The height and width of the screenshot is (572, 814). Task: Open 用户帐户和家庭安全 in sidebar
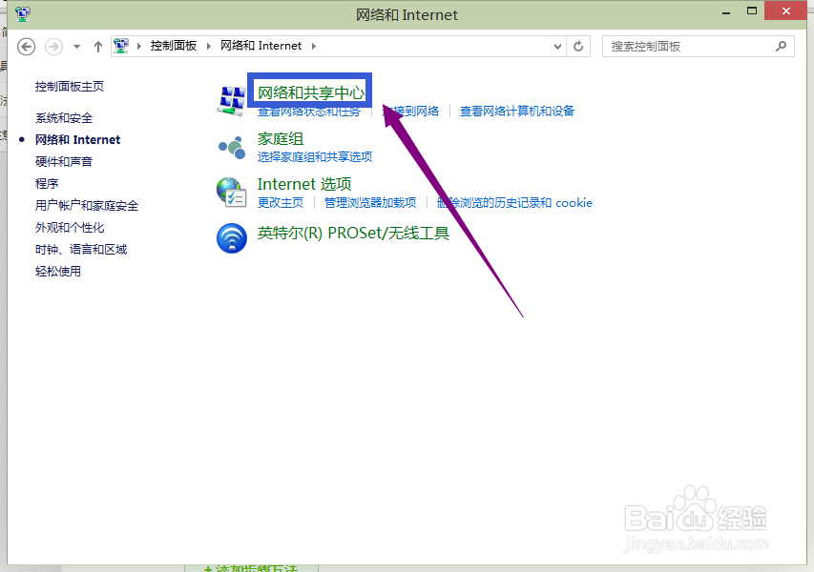coord(87,206)
